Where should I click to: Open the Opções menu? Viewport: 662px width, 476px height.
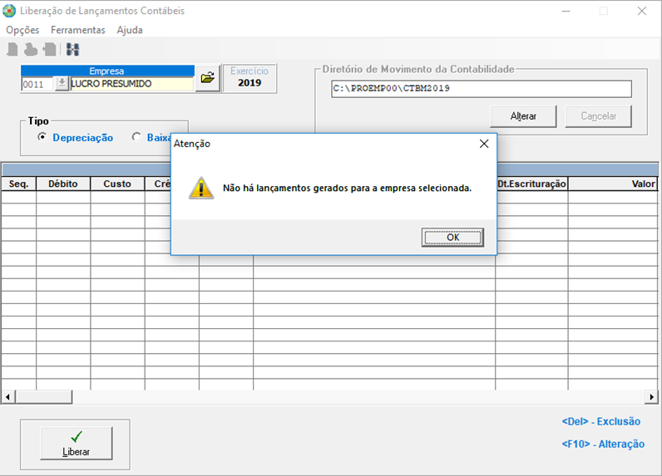(x=22, y=30)
